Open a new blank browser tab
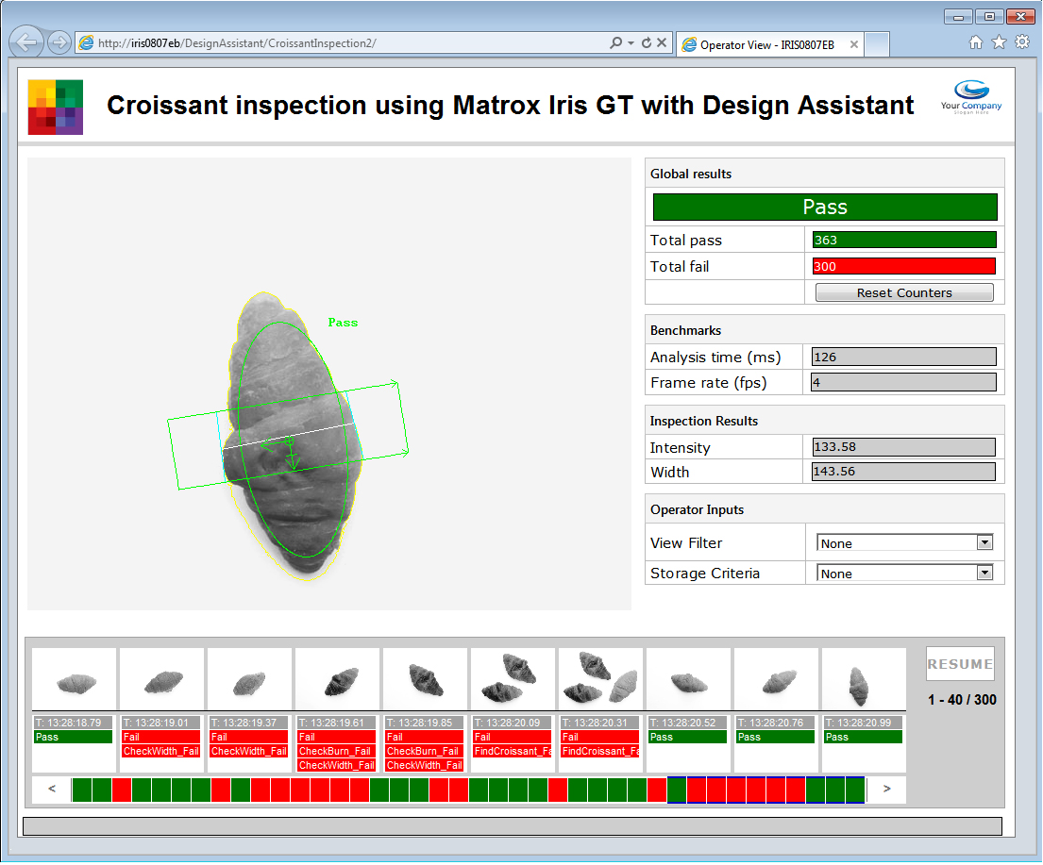 877,44
